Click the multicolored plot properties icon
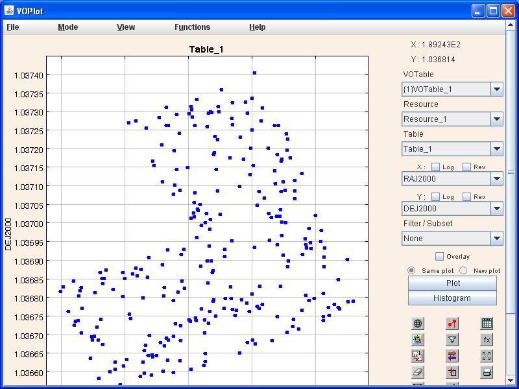519x389 pixels. (418, 339)
